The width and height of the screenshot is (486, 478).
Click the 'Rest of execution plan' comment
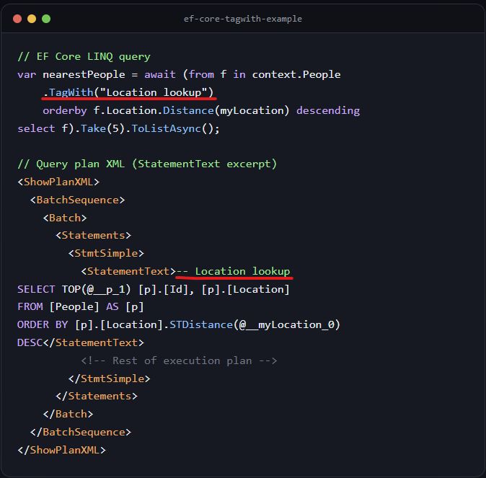tap(179, 360)
